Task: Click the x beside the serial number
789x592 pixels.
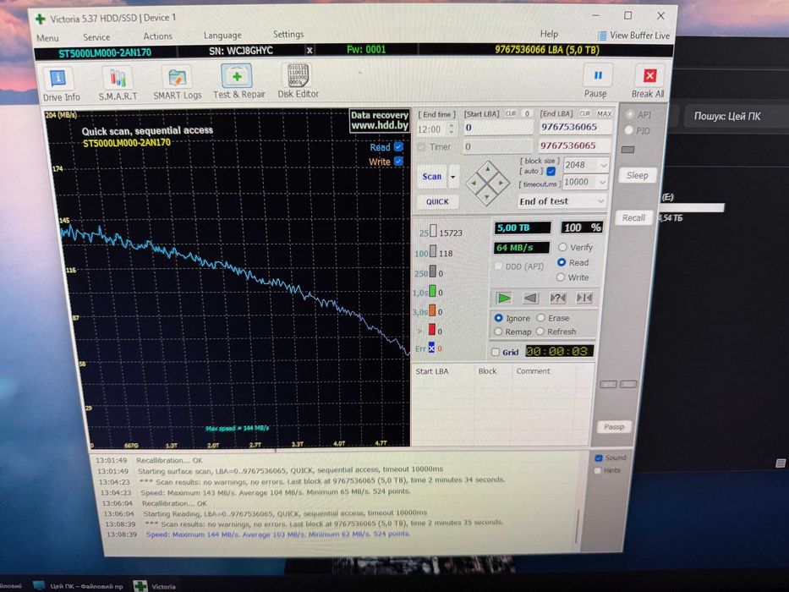Action: coord(310,51)
